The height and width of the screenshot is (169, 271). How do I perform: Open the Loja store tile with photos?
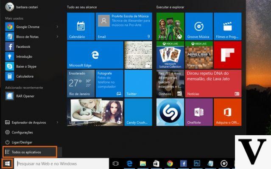point(95,112)
